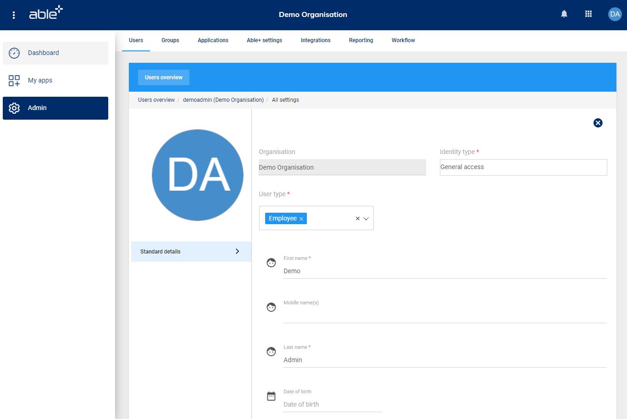The width and height of the screenshot is (627, 419).
Task: Clear all User type selections
Action: (358, 219)
